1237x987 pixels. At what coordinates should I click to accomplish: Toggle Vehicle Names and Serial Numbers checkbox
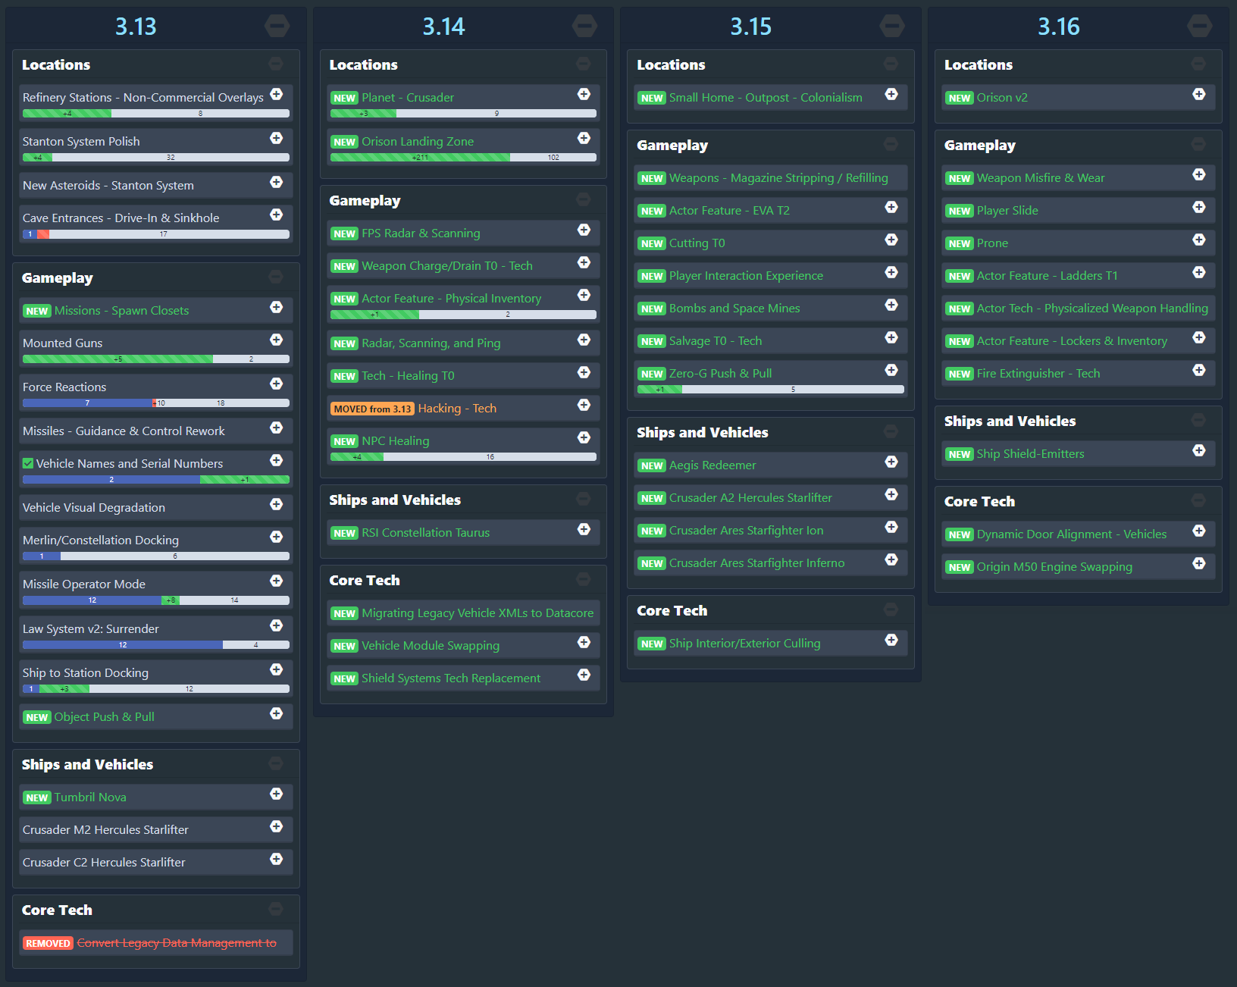(x=28, y=463)
